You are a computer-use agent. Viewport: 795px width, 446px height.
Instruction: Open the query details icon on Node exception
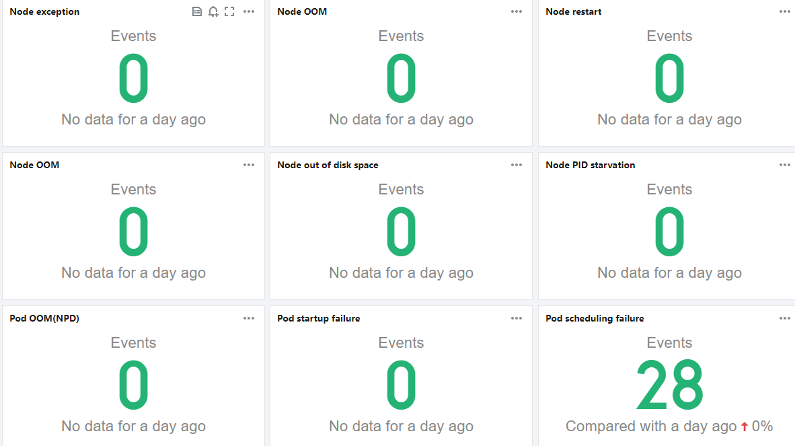197,11
